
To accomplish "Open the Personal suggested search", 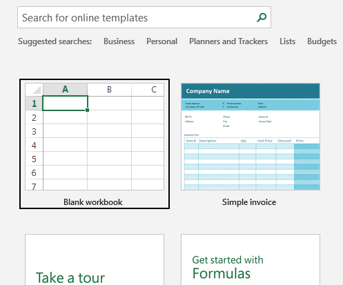I will point(161,41).
